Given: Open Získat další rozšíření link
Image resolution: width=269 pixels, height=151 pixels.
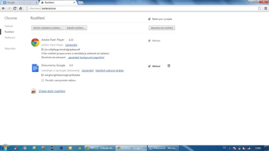Looking at the screenshot, I should (x=52, y=91).
